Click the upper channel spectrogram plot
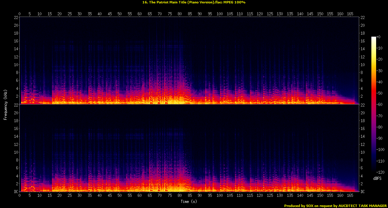 (189, 60)
